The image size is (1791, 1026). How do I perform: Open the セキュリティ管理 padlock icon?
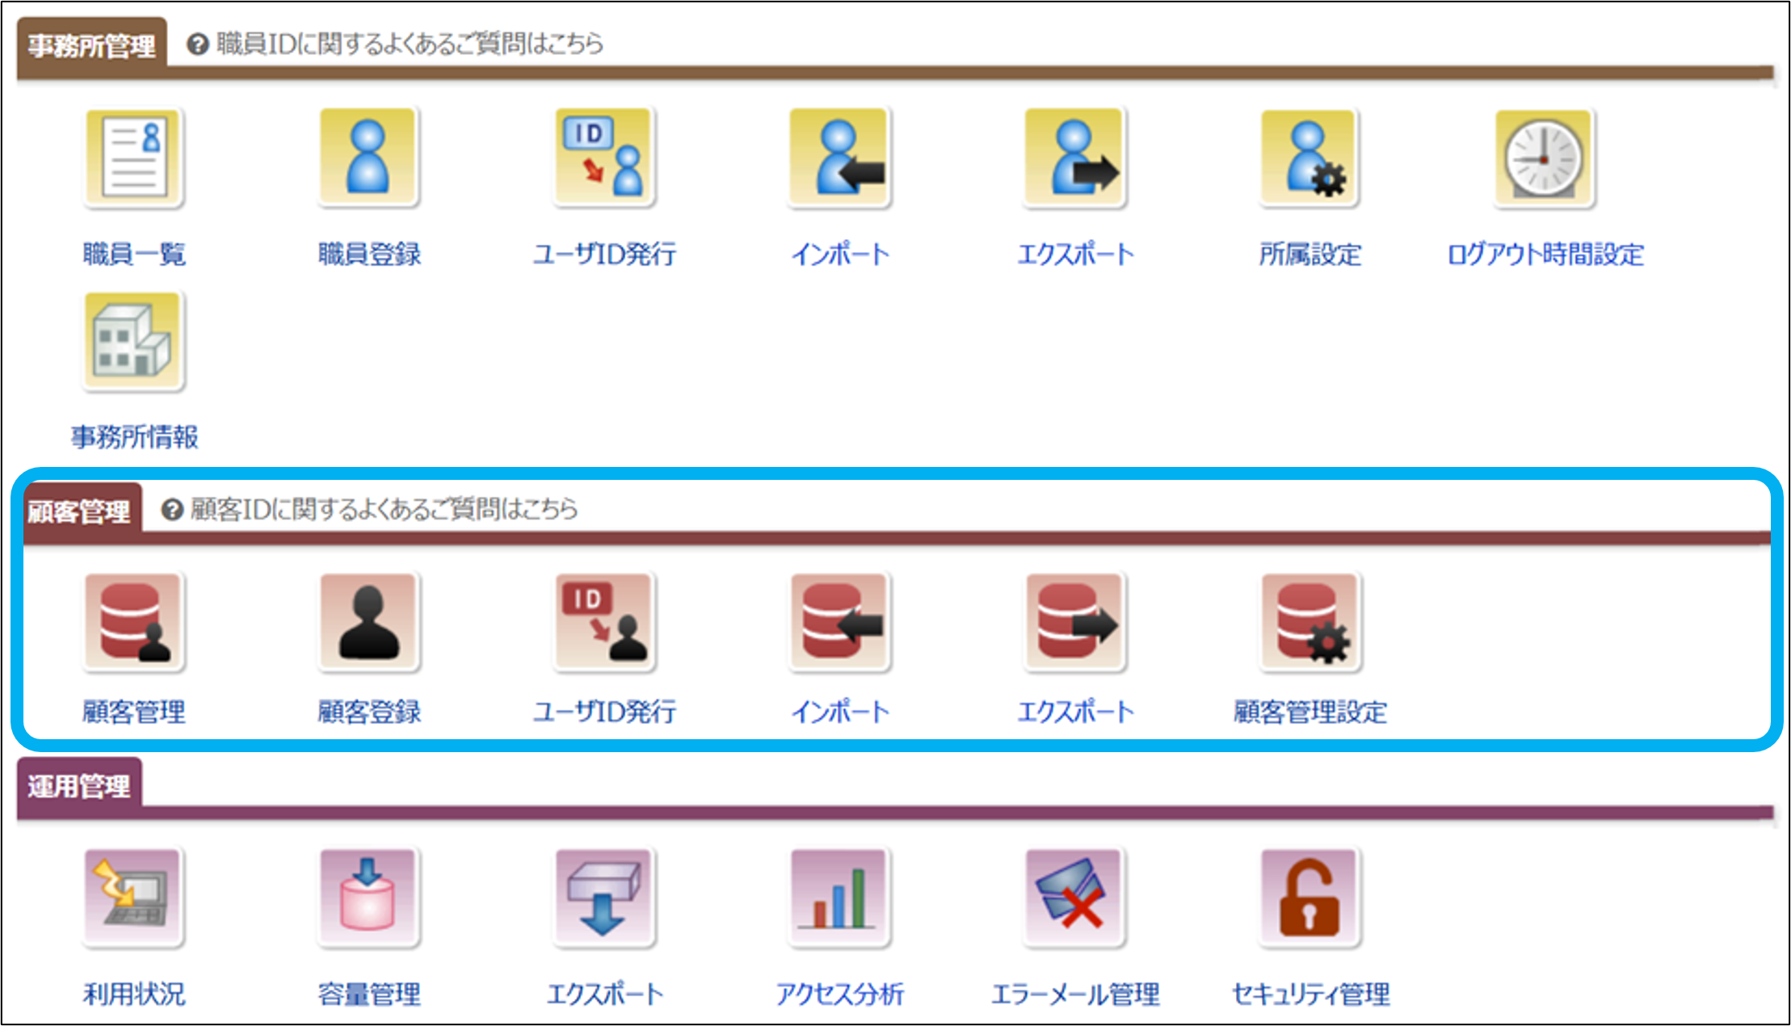[1310, 897]
